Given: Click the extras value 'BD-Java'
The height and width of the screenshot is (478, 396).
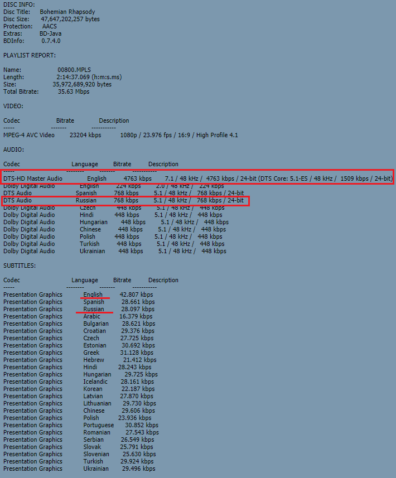Looking at the screenshot, I should 51,34.
